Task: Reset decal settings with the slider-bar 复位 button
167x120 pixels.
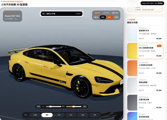Action: 85,106
